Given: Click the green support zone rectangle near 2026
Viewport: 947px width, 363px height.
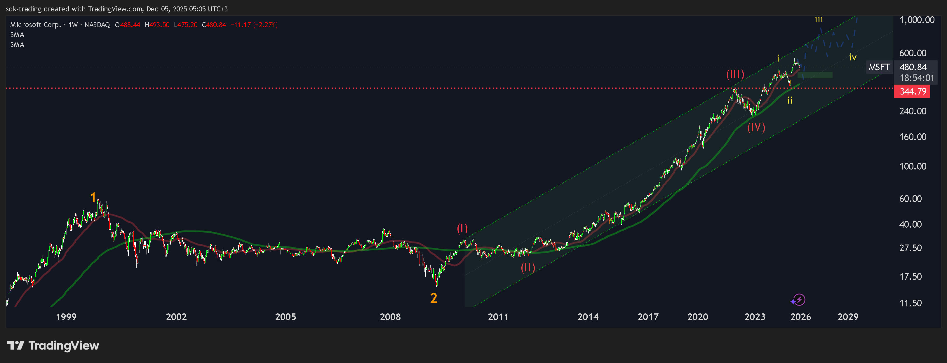Looking at the screenshot, I should coord(815,75).
